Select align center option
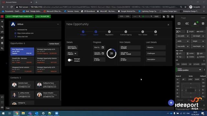Viewport: 207px width, 116px height. tap(191, 53)
